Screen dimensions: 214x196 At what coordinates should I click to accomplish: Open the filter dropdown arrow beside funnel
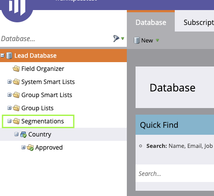122,38
